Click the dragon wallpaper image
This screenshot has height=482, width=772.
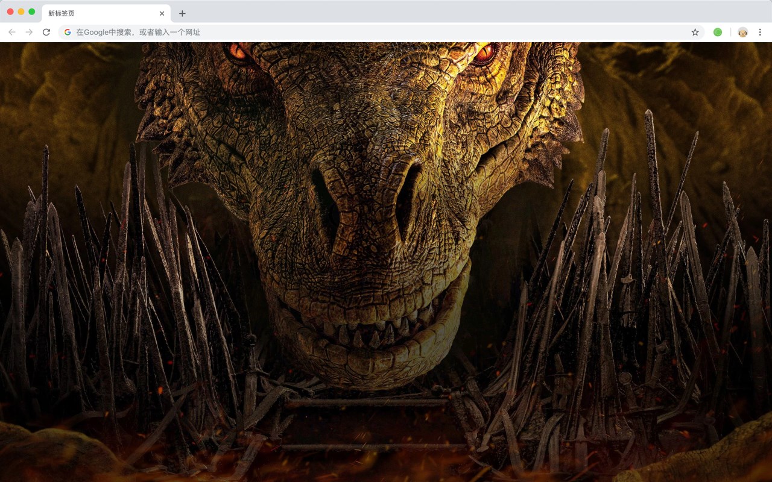pyautogui.click(x=386, y=262)
